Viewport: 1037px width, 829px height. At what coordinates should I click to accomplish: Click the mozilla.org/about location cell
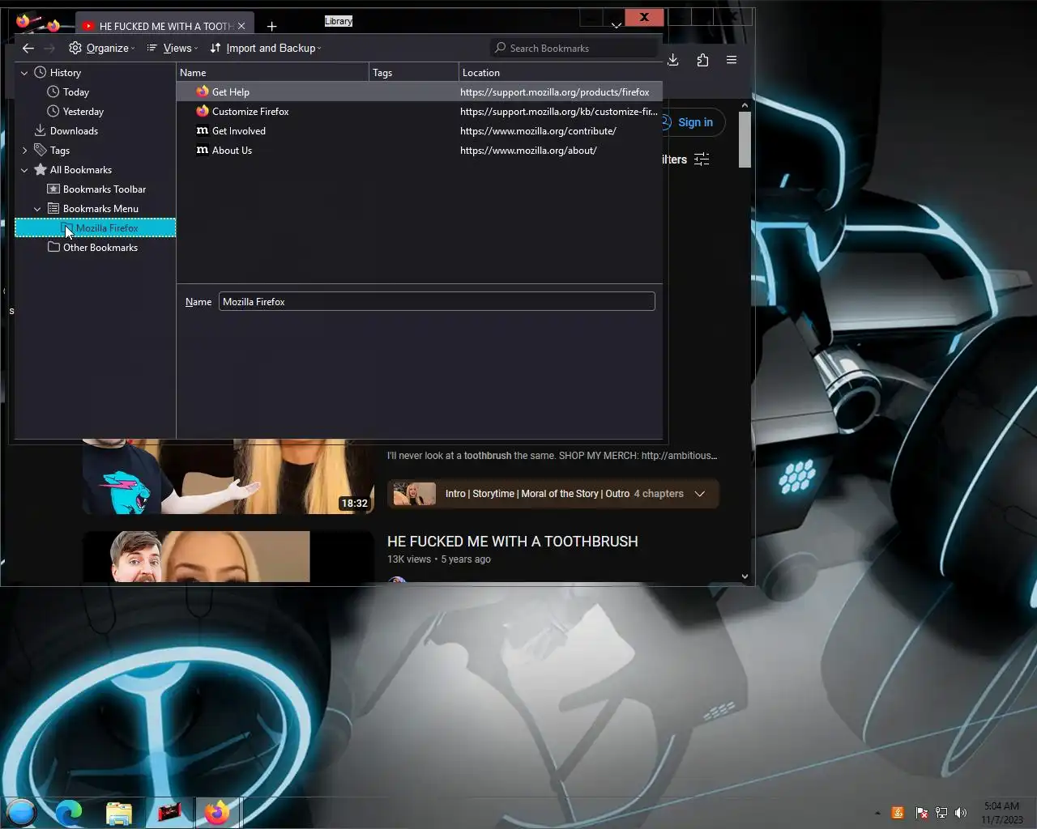[x=528, y=151]
